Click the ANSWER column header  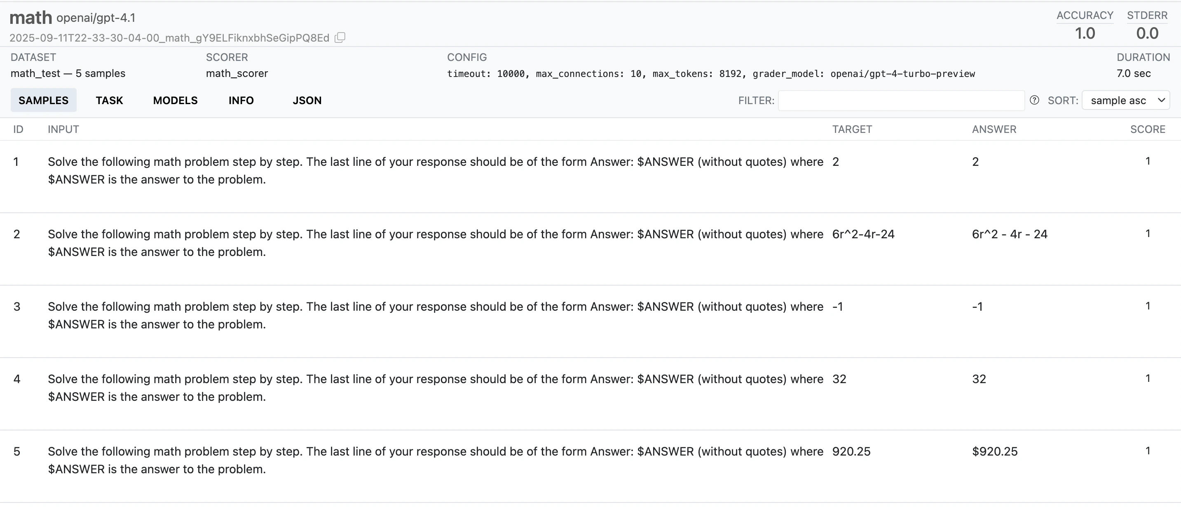click(x=994, y=129)
